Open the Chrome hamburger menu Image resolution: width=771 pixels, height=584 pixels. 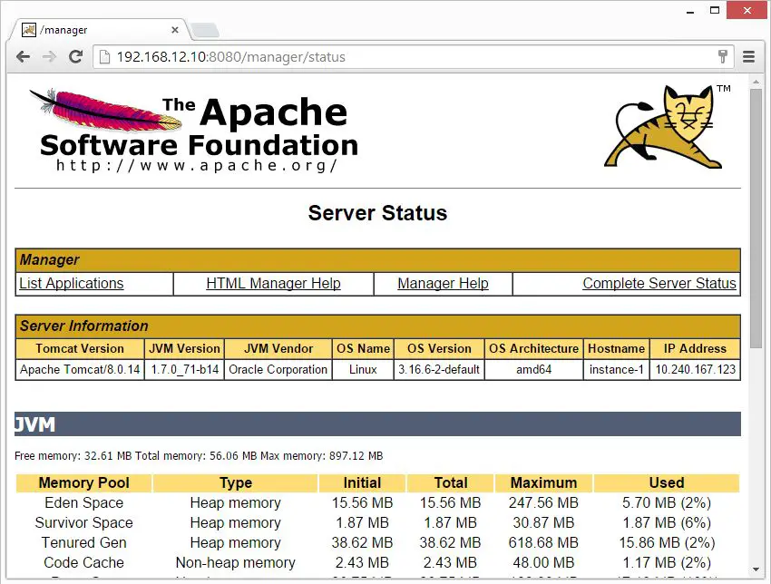pyautogui.click(x=748, y=57)
